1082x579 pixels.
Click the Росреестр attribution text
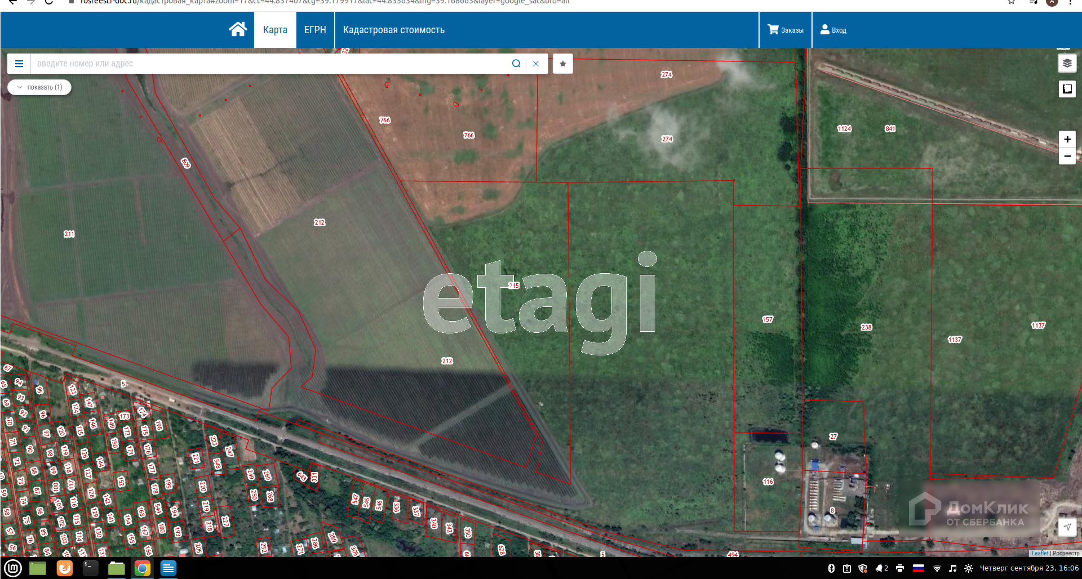(x=1066, y=553)
